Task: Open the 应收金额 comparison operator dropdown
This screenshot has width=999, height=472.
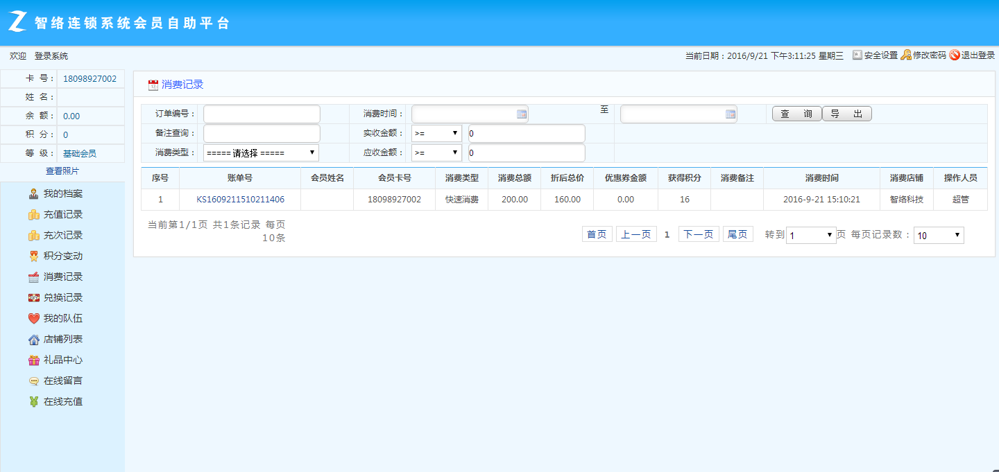Action: (x=436, y=152)
